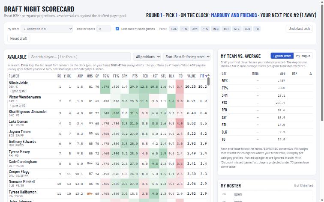Focus the Search player input field
The width and height of the screenshot is (324, 202).
pos(80,57)
